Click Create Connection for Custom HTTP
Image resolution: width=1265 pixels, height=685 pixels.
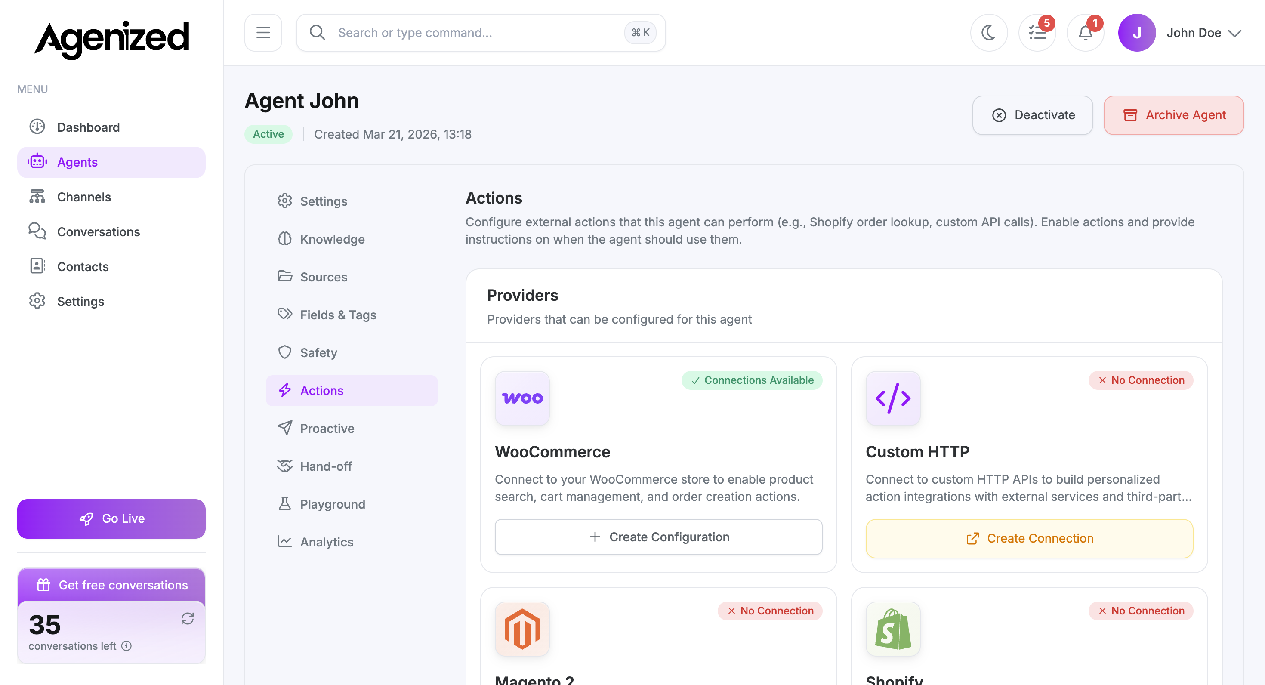point(1029,538)
